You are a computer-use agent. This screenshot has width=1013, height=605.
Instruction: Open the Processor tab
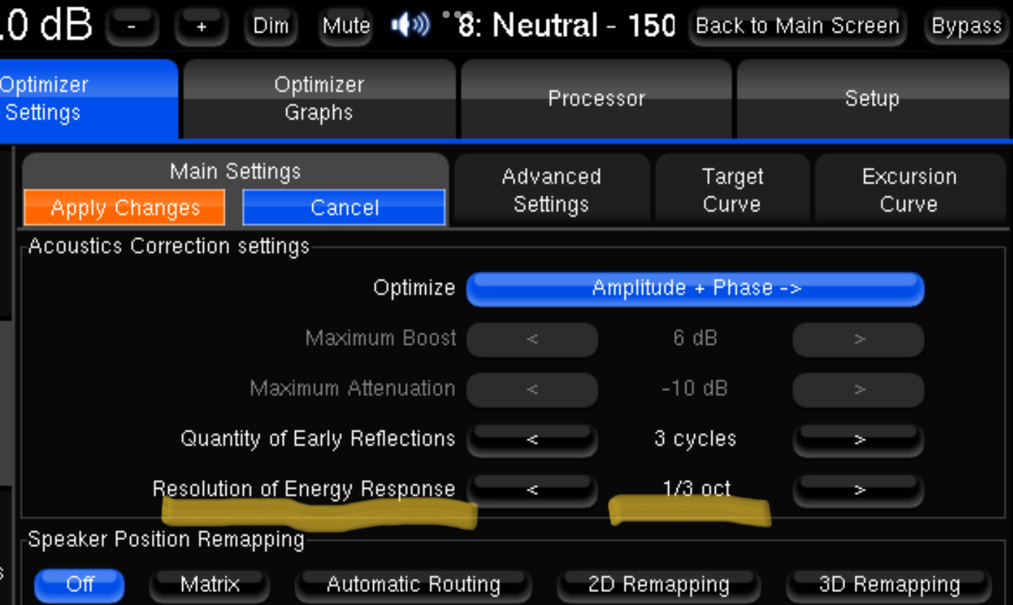pos(596,98)
